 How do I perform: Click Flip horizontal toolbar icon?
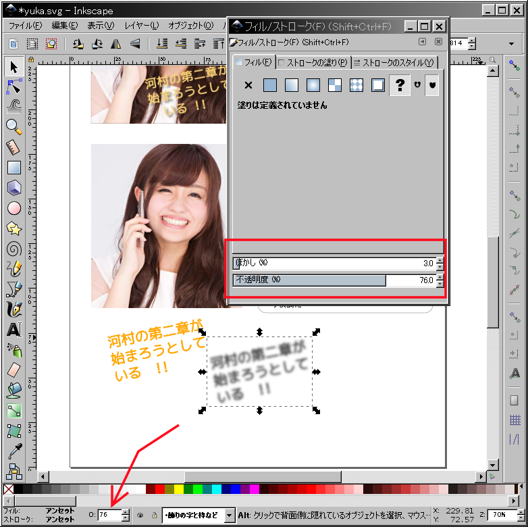[116, 44]
